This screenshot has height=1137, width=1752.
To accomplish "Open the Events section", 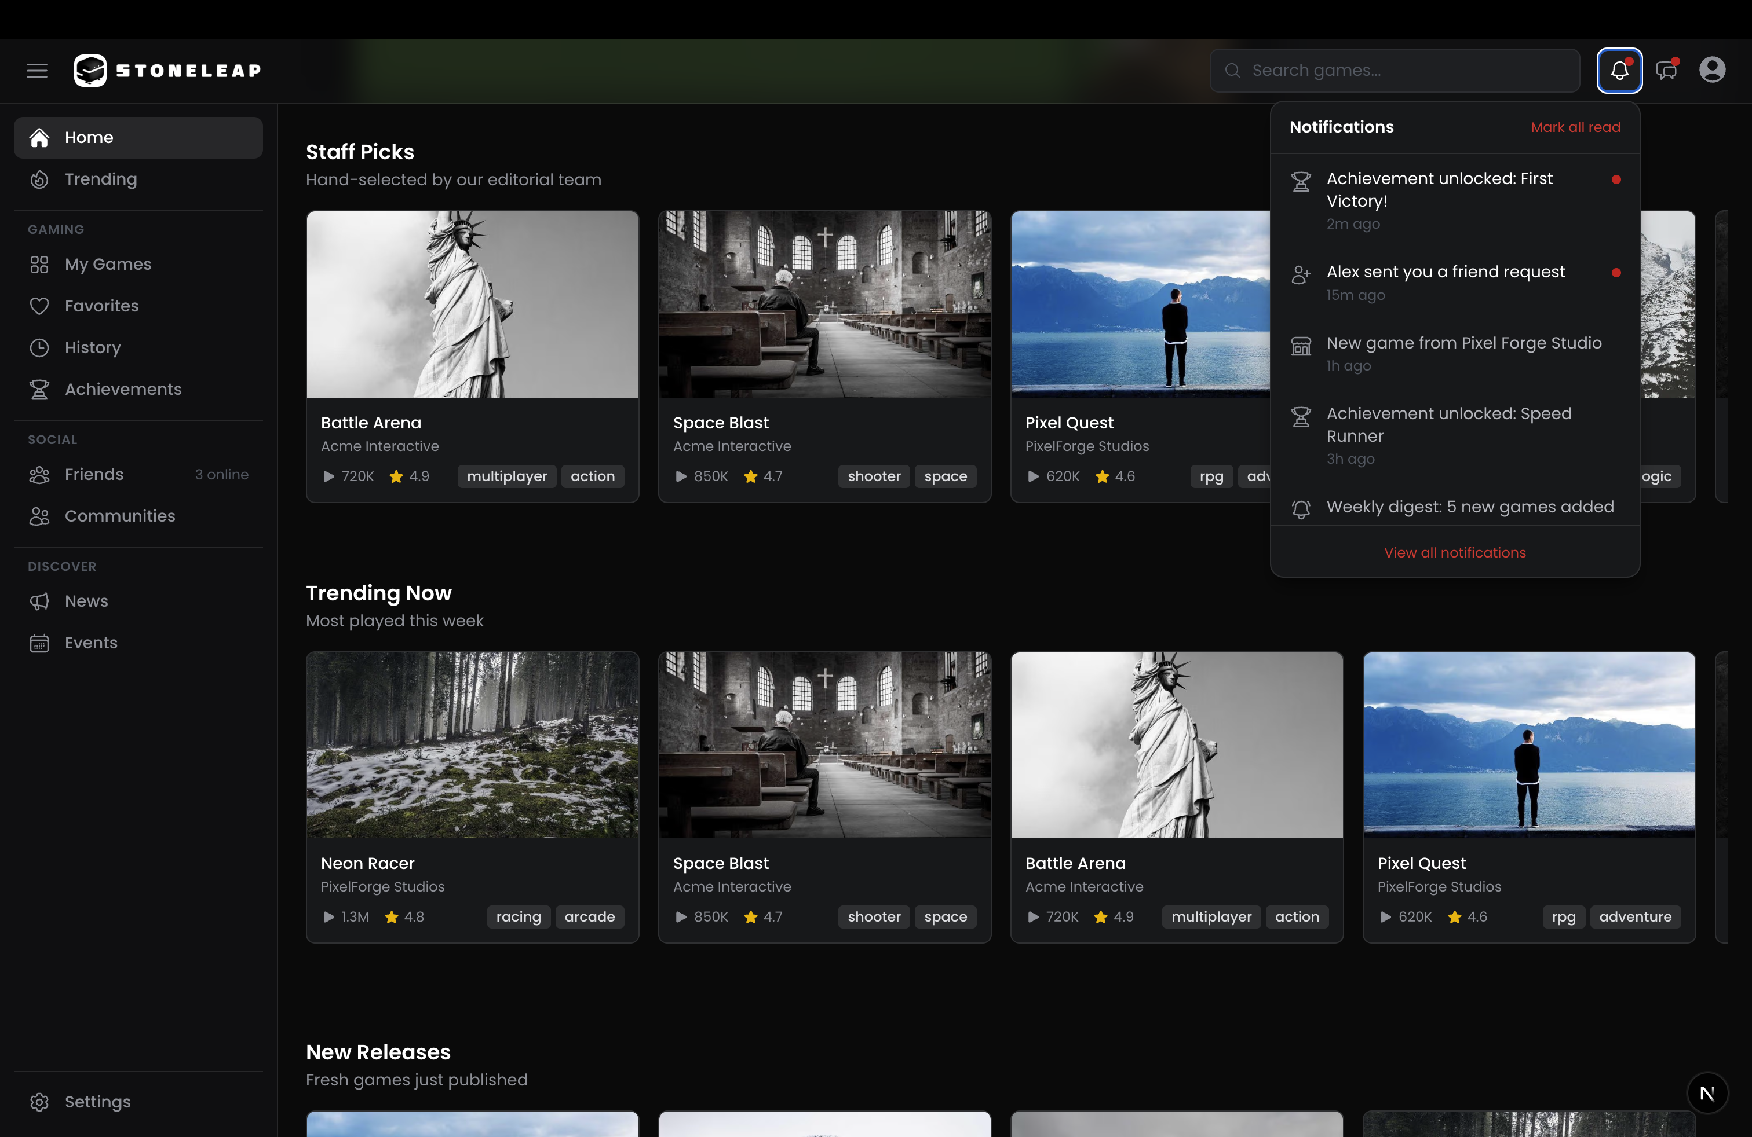I will 41,642.
